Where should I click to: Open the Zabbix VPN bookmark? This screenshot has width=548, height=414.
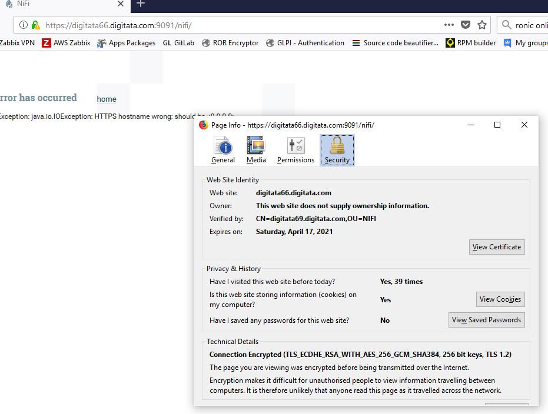click(17, 43)
